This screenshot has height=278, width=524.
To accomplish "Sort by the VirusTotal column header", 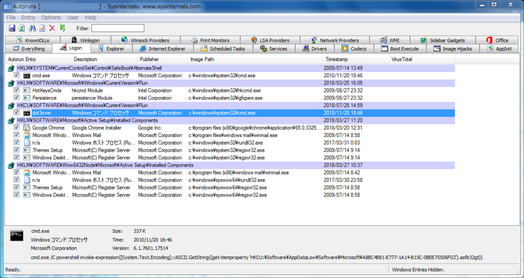I will [x=422, y=59].
